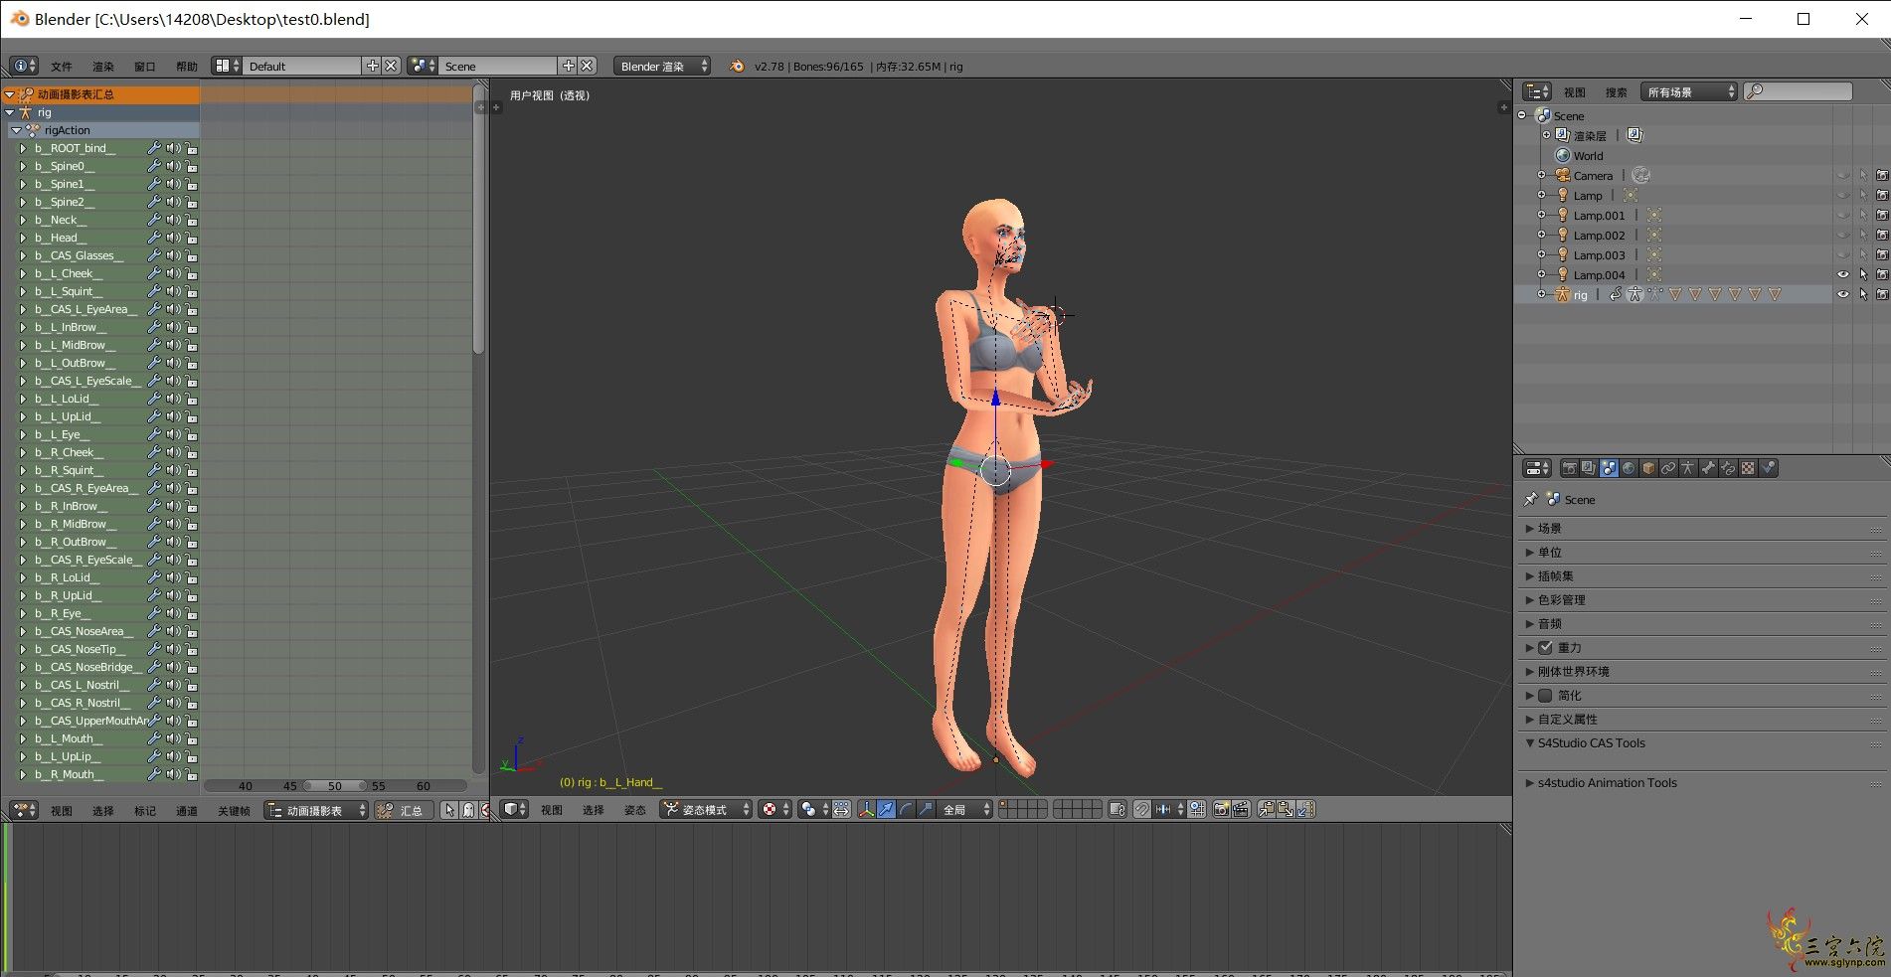Toggle visibility eye of Camera in outliner
Viewport: 1891px width, 977px height.
pyautogui.click(x=1842, y=175)
